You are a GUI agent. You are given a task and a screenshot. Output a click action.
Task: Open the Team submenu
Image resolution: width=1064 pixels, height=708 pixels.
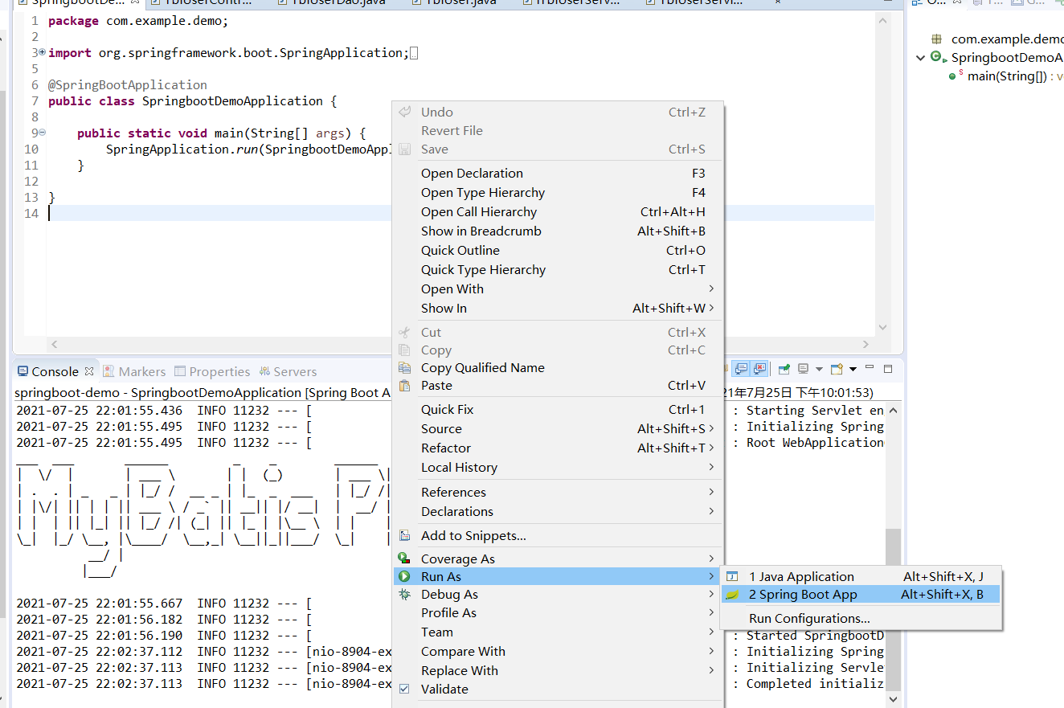coord(558,632)
